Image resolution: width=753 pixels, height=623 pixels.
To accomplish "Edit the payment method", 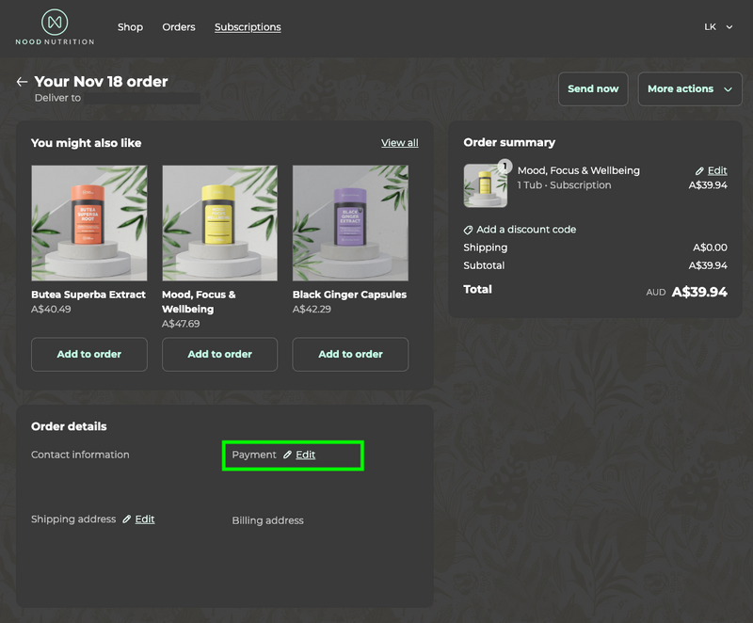I will (x=305, y=455).
